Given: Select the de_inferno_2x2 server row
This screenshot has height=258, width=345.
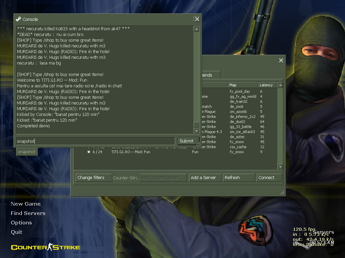Looking at the screenshot, I should tap(240, 117).
